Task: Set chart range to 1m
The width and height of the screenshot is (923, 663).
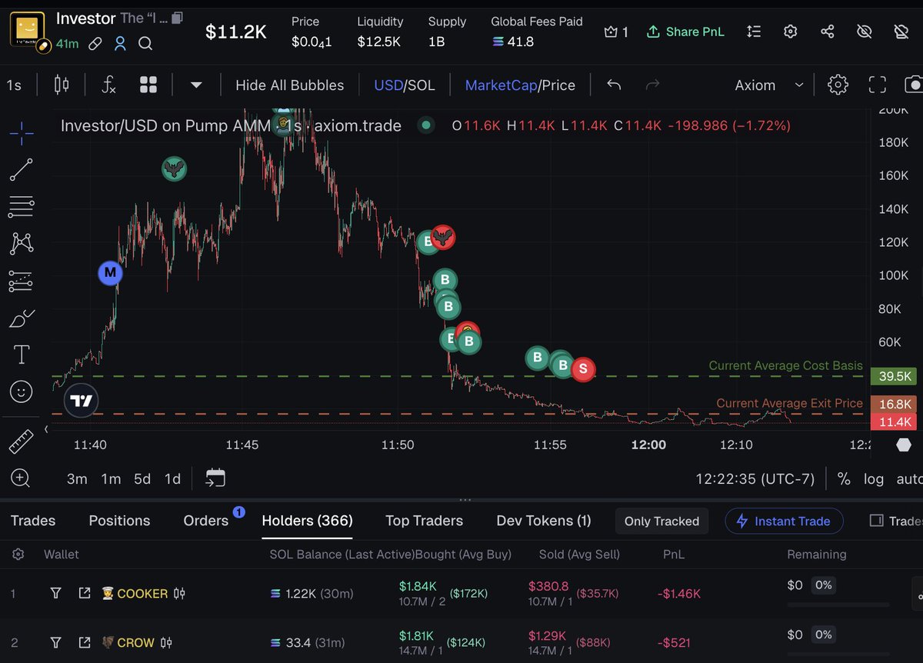Action: click(111, 478)
